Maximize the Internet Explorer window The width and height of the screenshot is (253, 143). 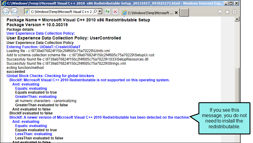(x=231, y=3)
